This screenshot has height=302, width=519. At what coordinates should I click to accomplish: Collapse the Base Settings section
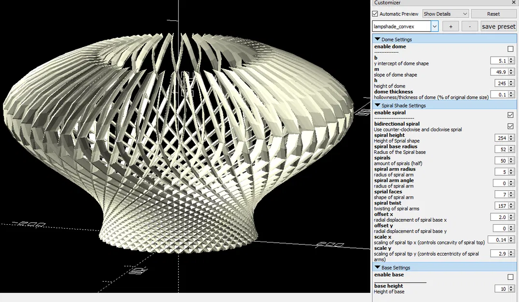pos(377,267)
